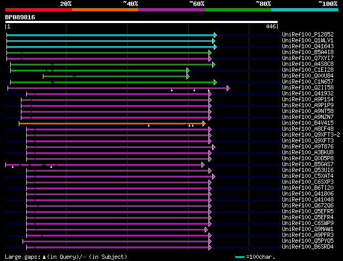This screenshot has width=343, height=261.
Task: Click the UniRef100_C6SWP9 label
Action: pyautogui.click(x=308, y=223)
